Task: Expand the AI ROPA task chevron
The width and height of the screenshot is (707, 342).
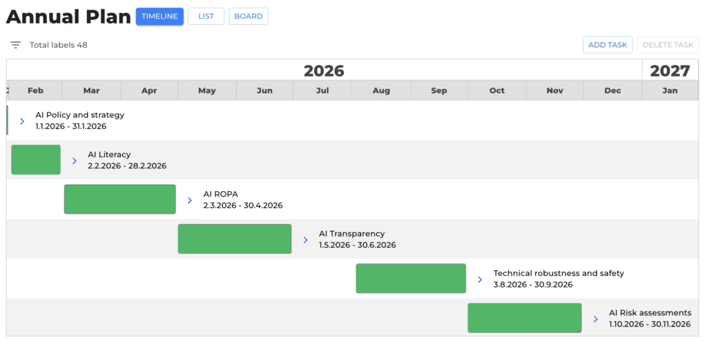Action: pyautogui.click(x=190, y=200)
